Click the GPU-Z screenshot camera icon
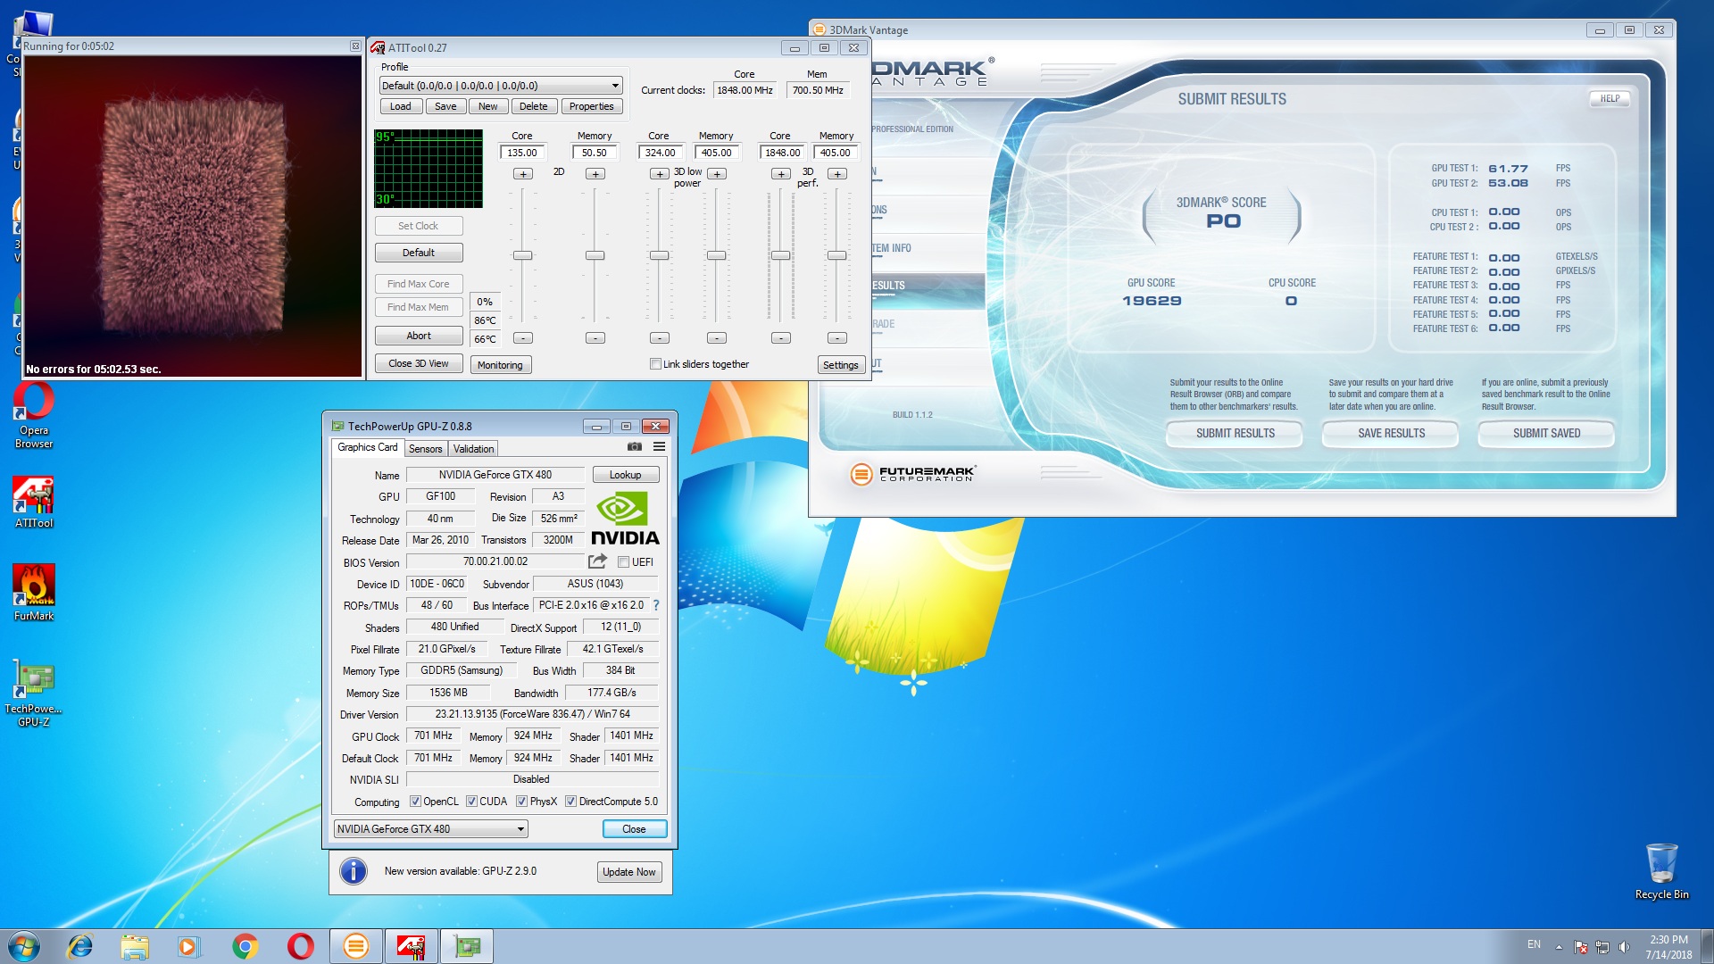 click(635, 447)
